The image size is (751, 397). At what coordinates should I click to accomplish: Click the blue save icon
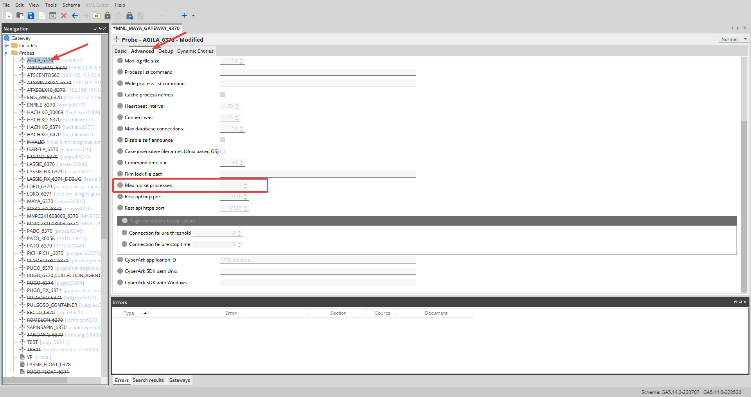[31, 16]
